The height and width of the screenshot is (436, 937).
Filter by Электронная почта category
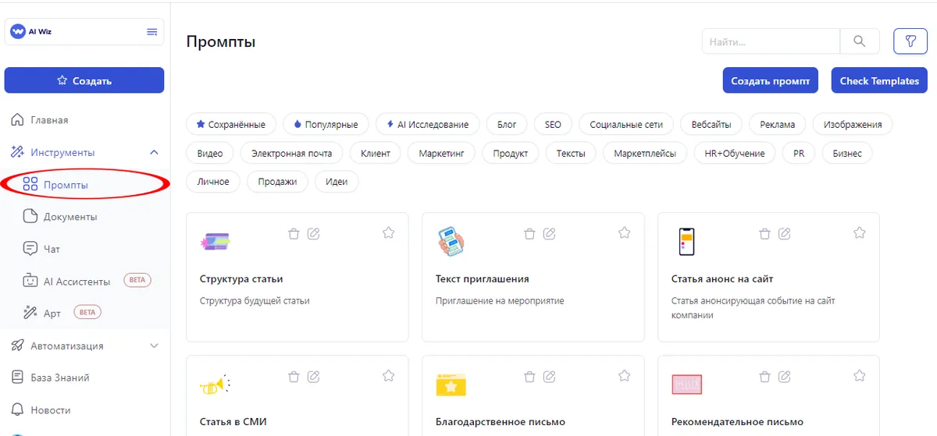(x=291, y=154)
